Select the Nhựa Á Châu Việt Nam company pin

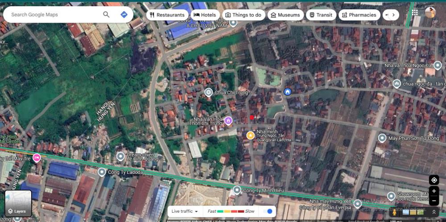233,23
